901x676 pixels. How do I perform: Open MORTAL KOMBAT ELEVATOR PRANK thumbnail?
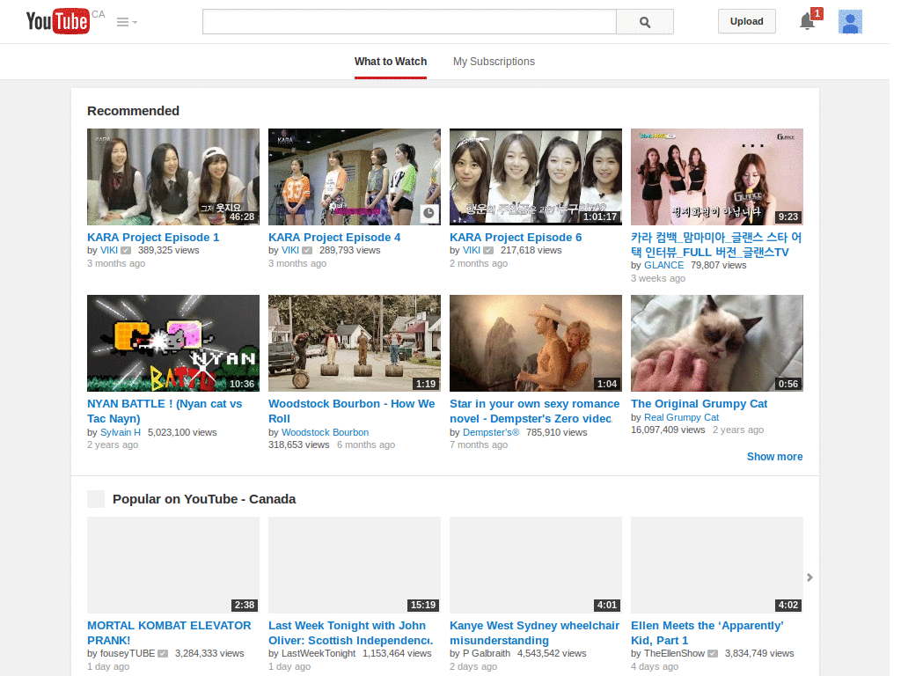click(173, 565)
